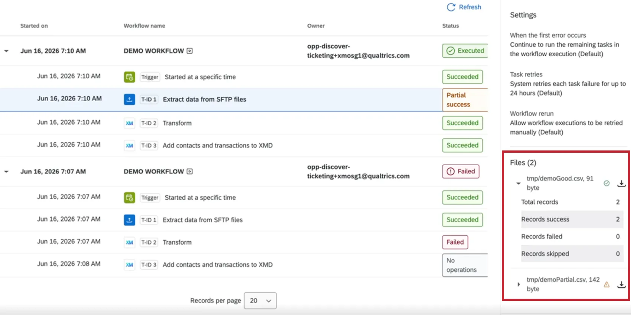Click XM icon for Add contacts at 7:08 AM
The image size is (631, 315).
click(x=129, y=265)
